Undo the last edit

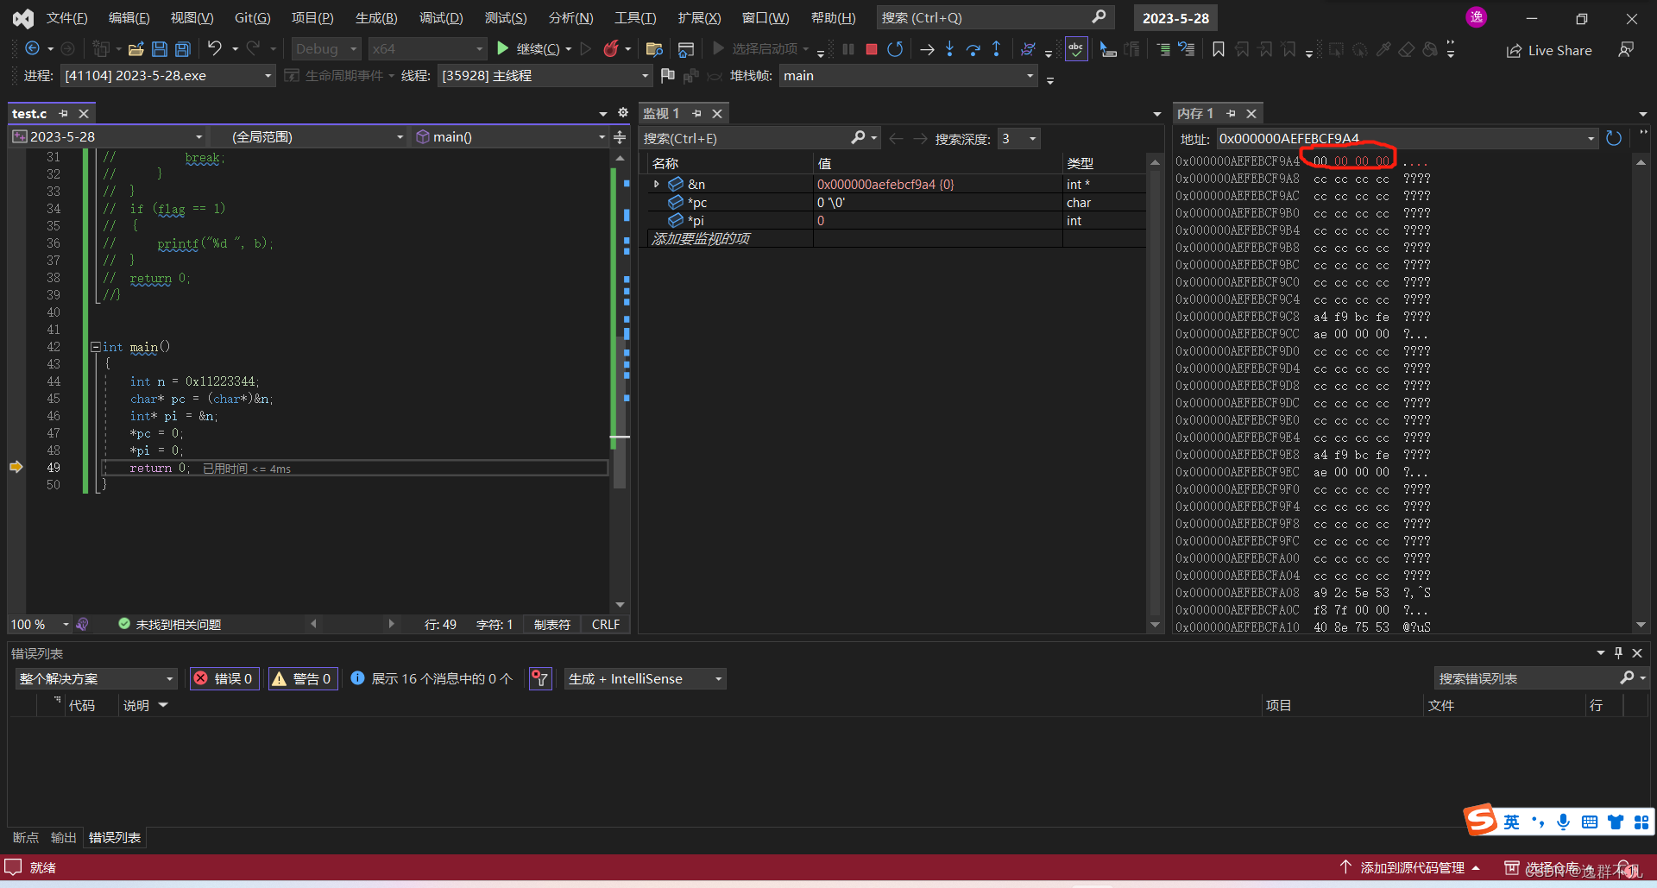coord(215,49)
